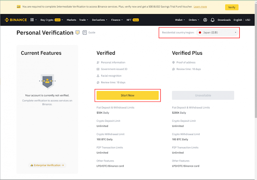Image resolution: width=257 pixels, height=180 pixels.
Task: Open the Learn more link
Action: point(200,7)
